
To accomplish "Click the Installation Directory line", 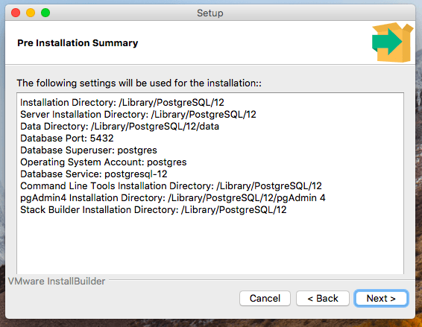I will (122, 103).
